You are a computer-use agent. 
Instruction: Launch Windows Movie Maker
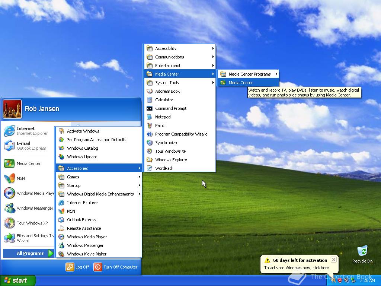[99, 254]
